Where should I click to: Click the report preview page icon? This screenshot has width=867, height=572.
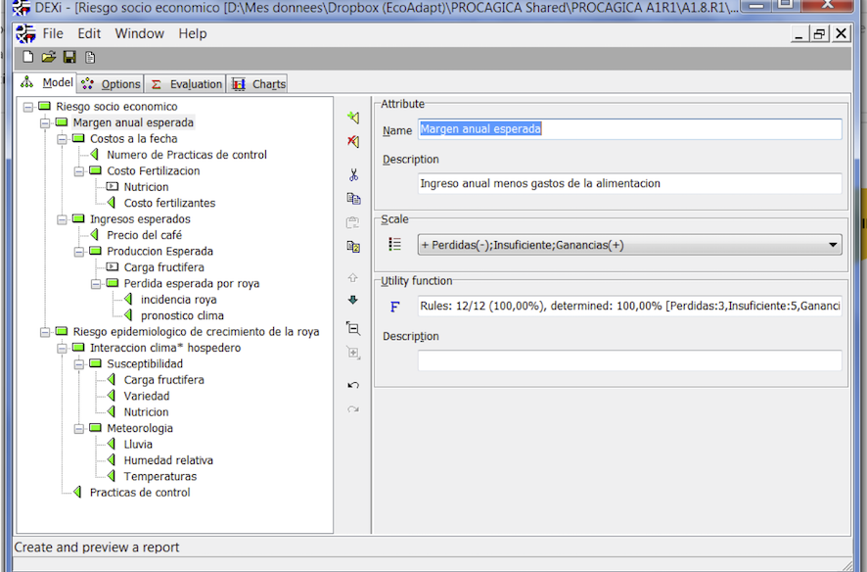tap(90, 58)
